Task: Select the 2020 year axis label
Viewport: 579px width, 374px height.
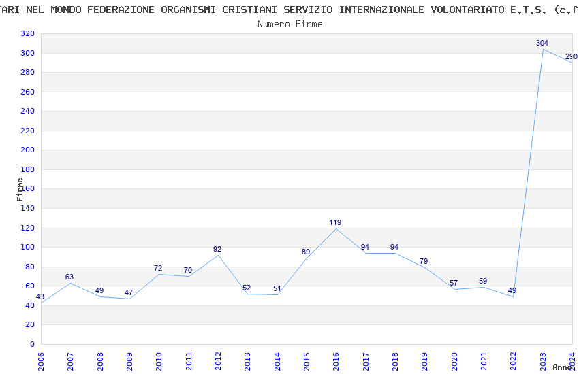Action: (454, 360)
